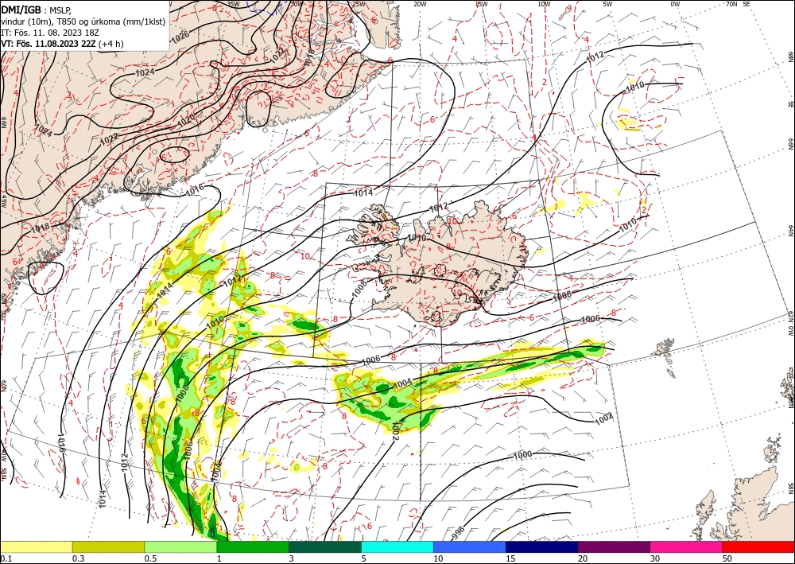Click the 'IT: Fös. 11. 08. 2023 18Z' line
The height and width of the screenshot is (564, 795).
(x=49, y=33)
